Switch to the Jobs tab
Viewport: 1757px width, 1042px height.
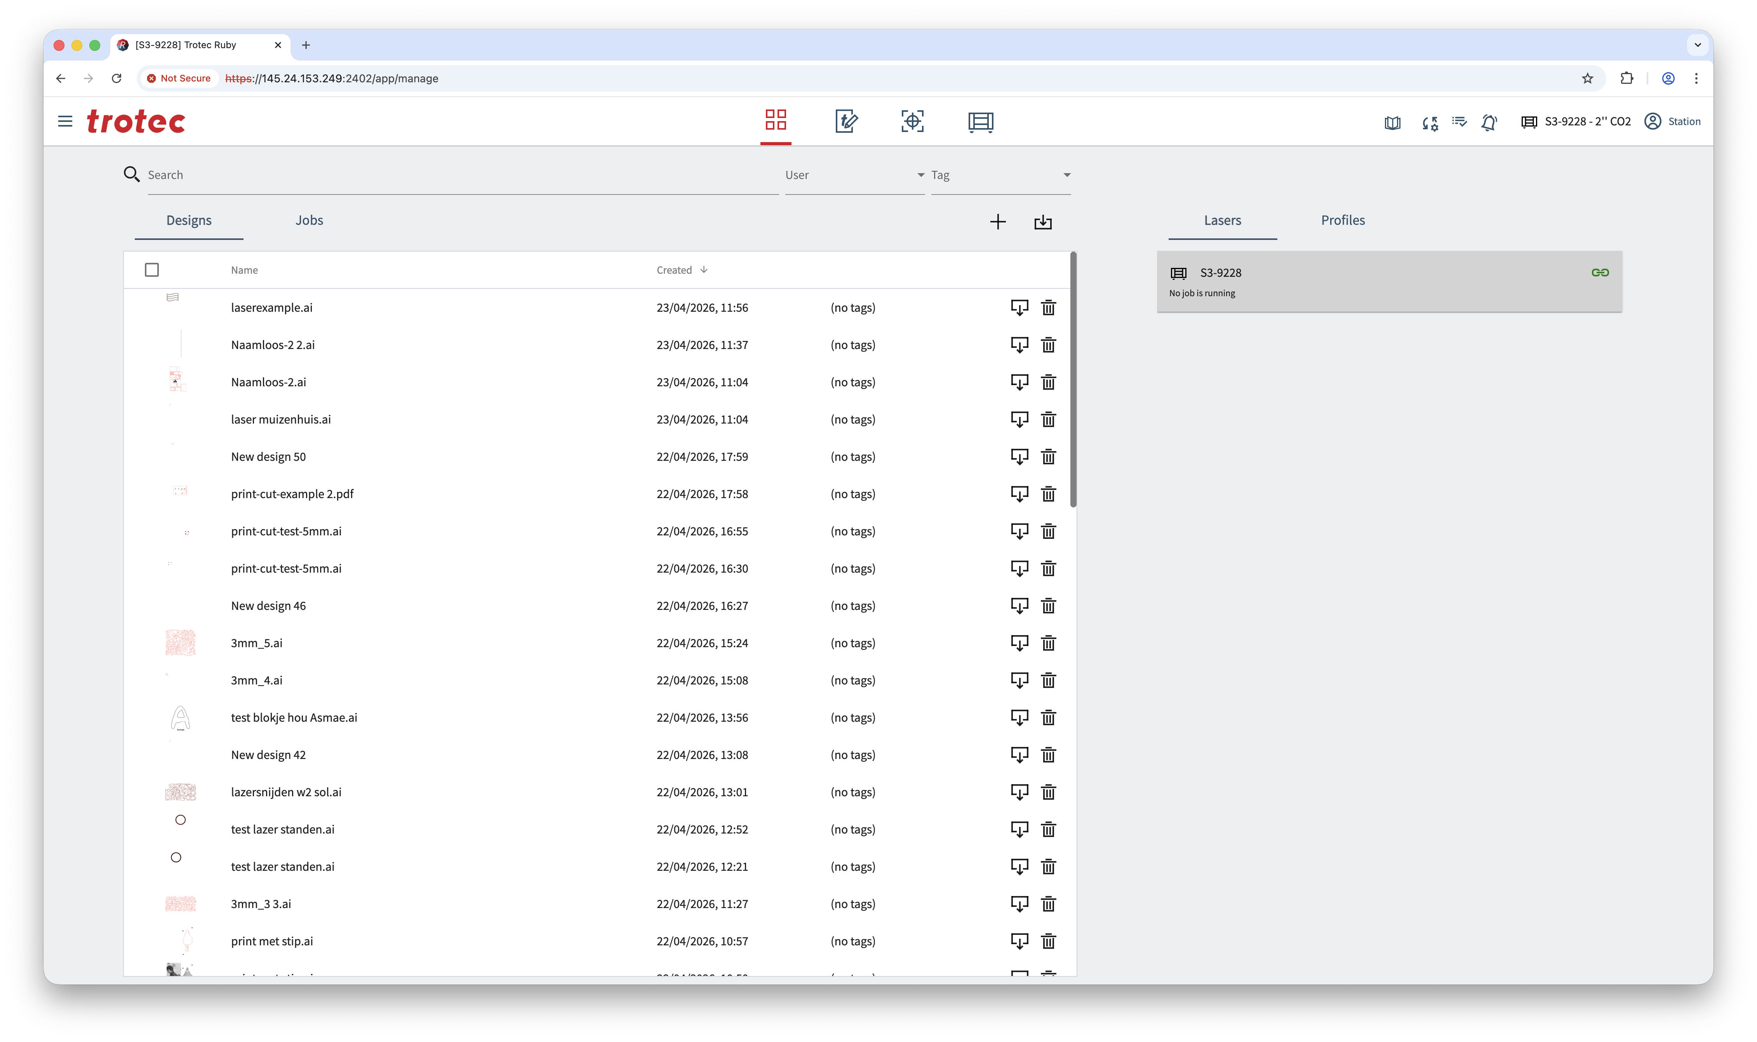[309, 221]
